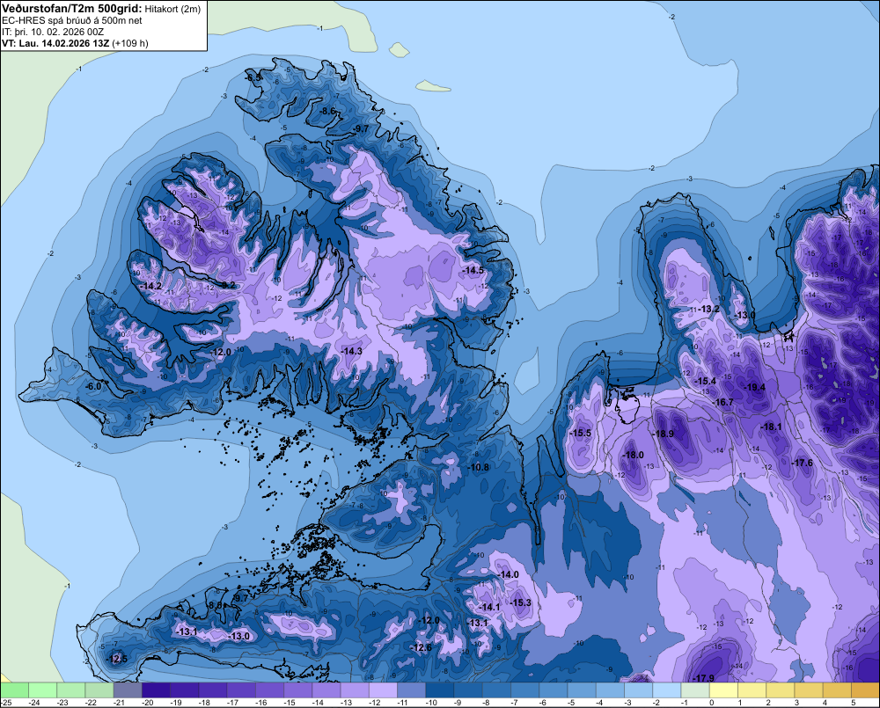Image resolution: width=880 pixels, height=708 pixels.
Task: Click the legend scale label -14
Action: 319,703
